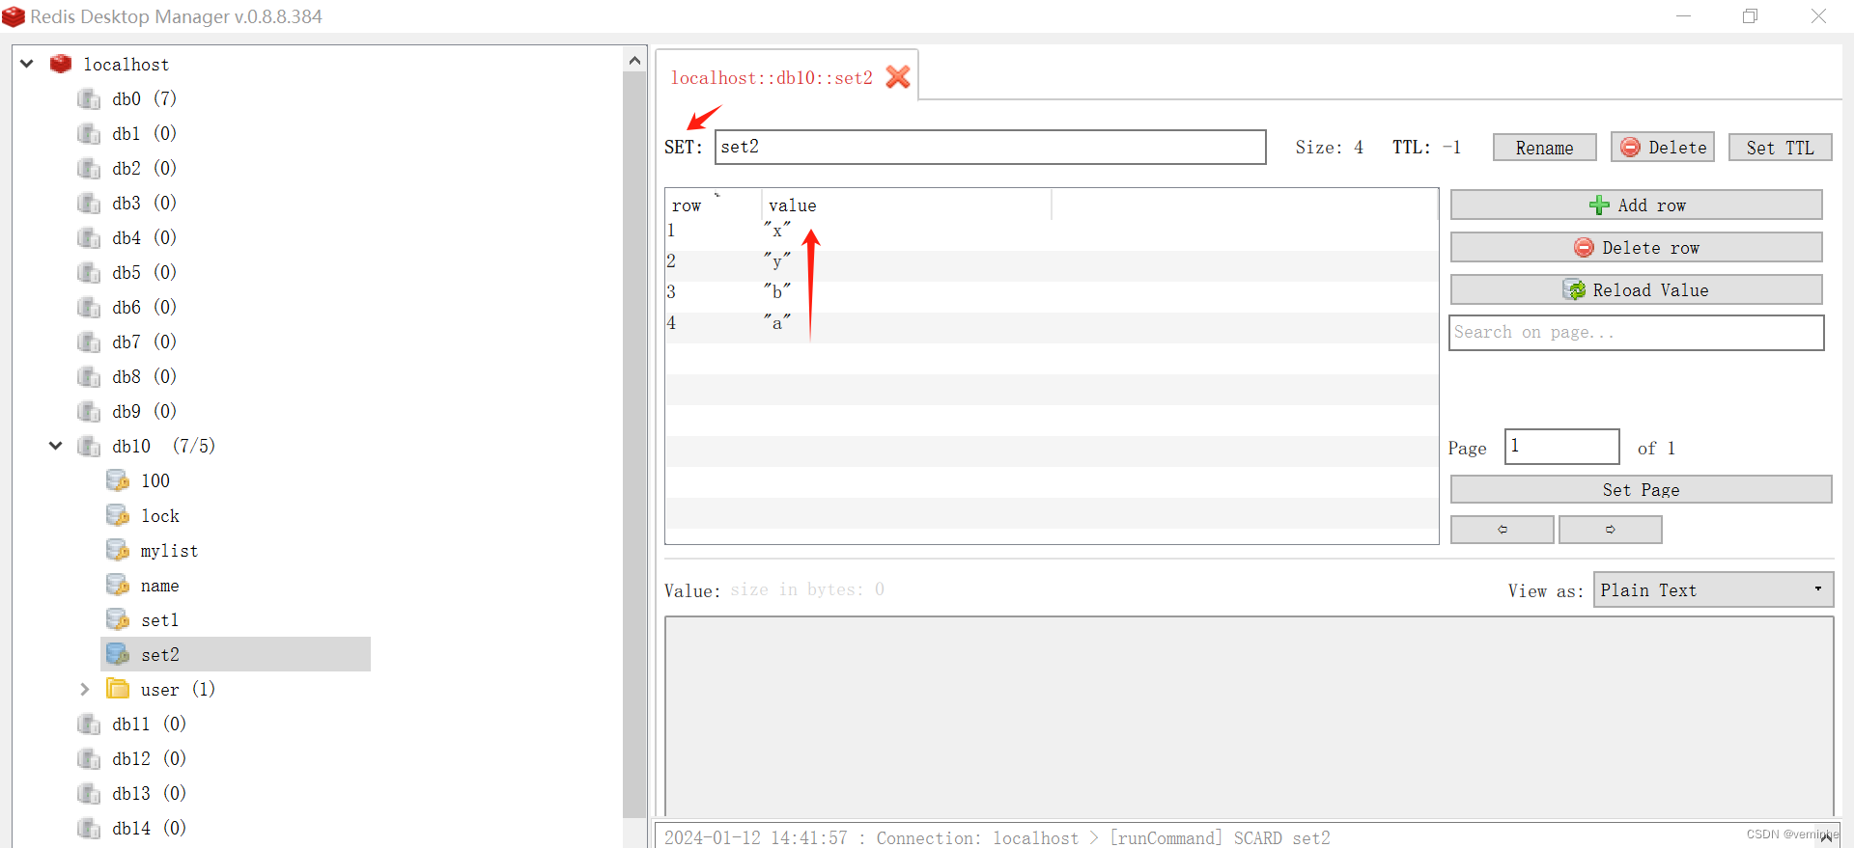The image size is (1854, 848).
Task: Select the db14 (0) tree label
Action: tap(149, 828)
